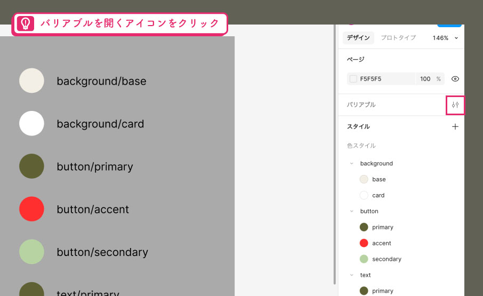Switch to the デザイン tab
This screenshot has width=483, height=296.
[x=358, y=37]
